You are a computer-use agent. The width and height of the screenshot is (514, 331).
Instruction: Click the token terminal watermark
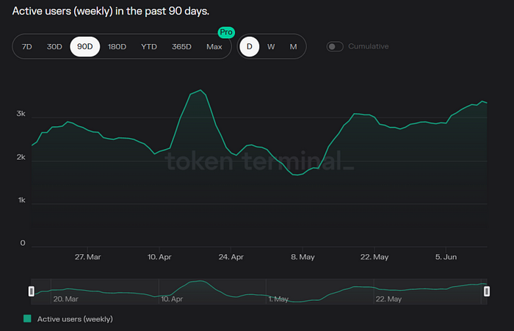pyautogui.click(x=259, y=161)
